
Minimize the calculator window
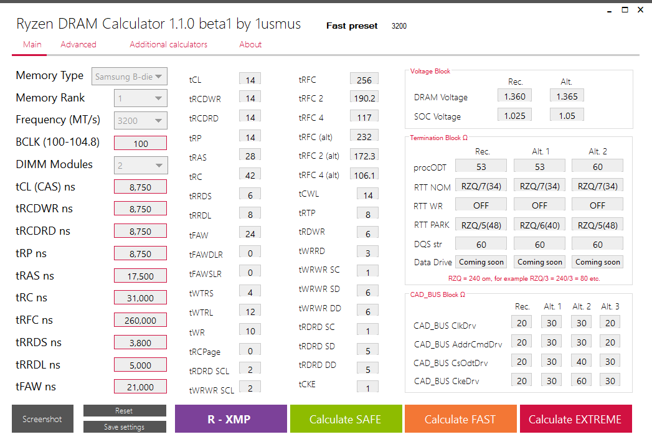click(609, 10)
